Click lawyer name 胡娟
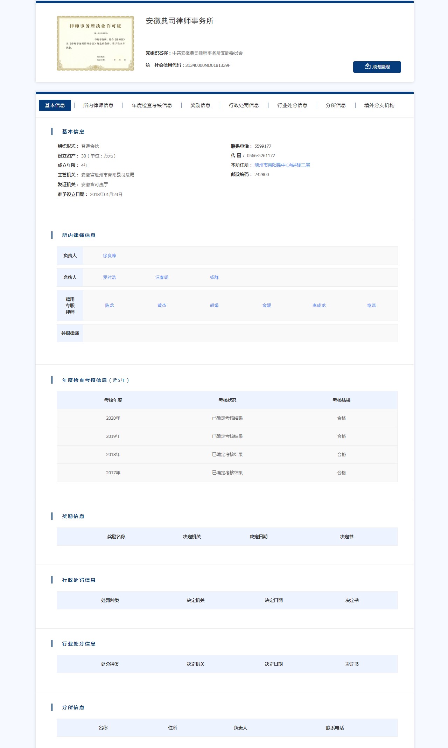 [x=214, y=306]
